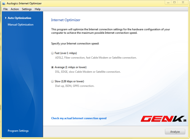Click the Auslogics app icon in title bar

[3, 3]
